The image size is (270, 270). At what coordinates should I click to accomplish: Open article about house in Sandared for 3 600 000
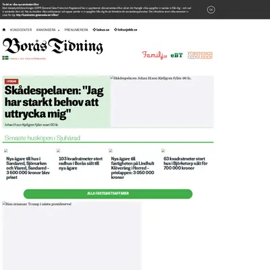[x=28, y=168]
